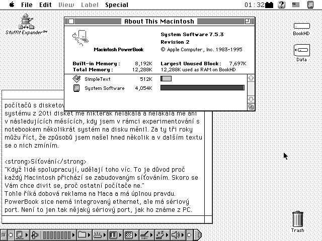Viewport: 322px width, 241px height.
Task: Open the File menu
Action: click(x=27, y=5)
